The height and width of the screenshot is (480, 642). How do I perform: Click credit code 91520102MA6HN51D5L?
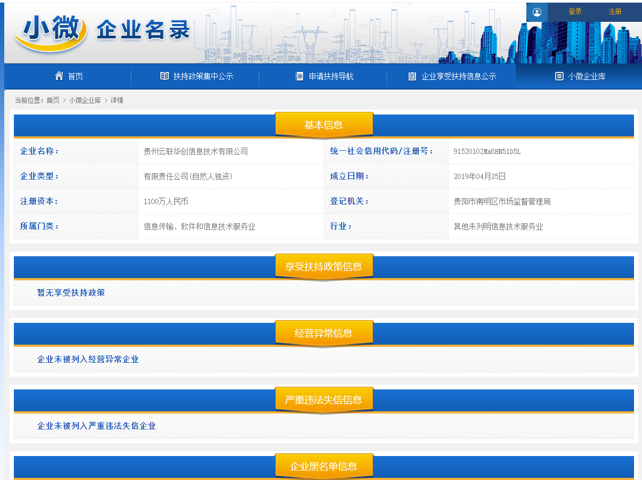(x=487, y=151)
